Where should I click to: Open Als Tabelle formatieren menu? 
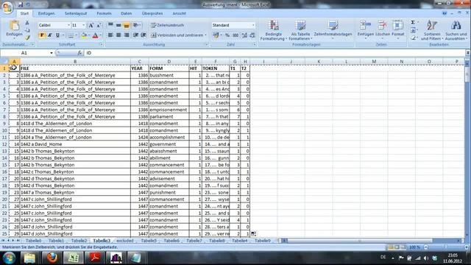pyautogui.click(x=300, y=30)
